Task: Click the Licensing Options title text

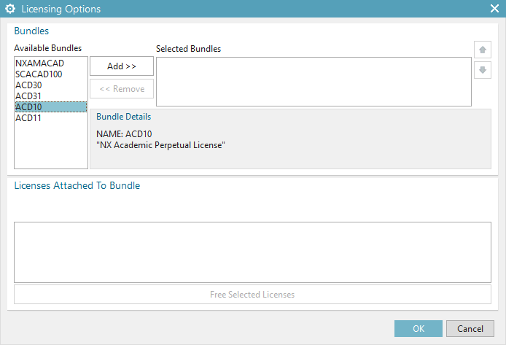Action: point(61,9)
